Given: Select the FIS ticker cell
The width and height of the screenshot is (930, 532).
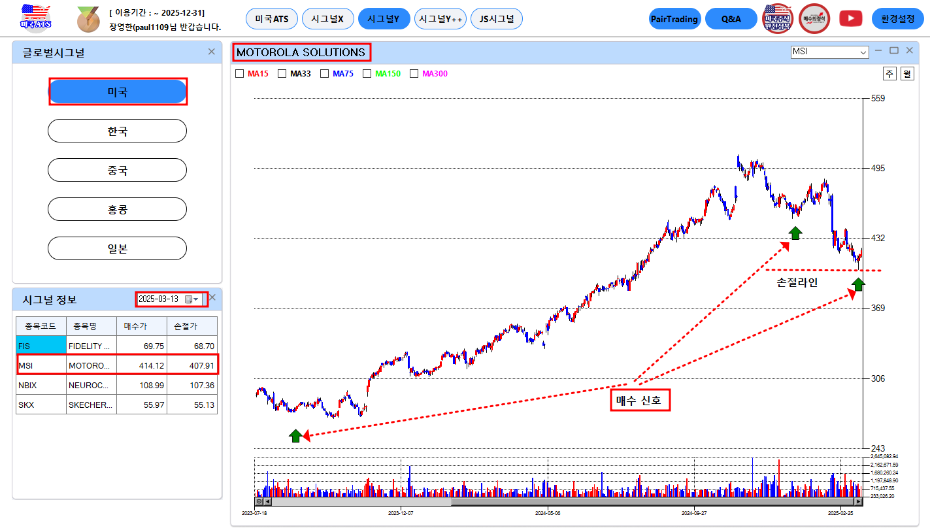Looking at the screenshot, I should [41, 346].
